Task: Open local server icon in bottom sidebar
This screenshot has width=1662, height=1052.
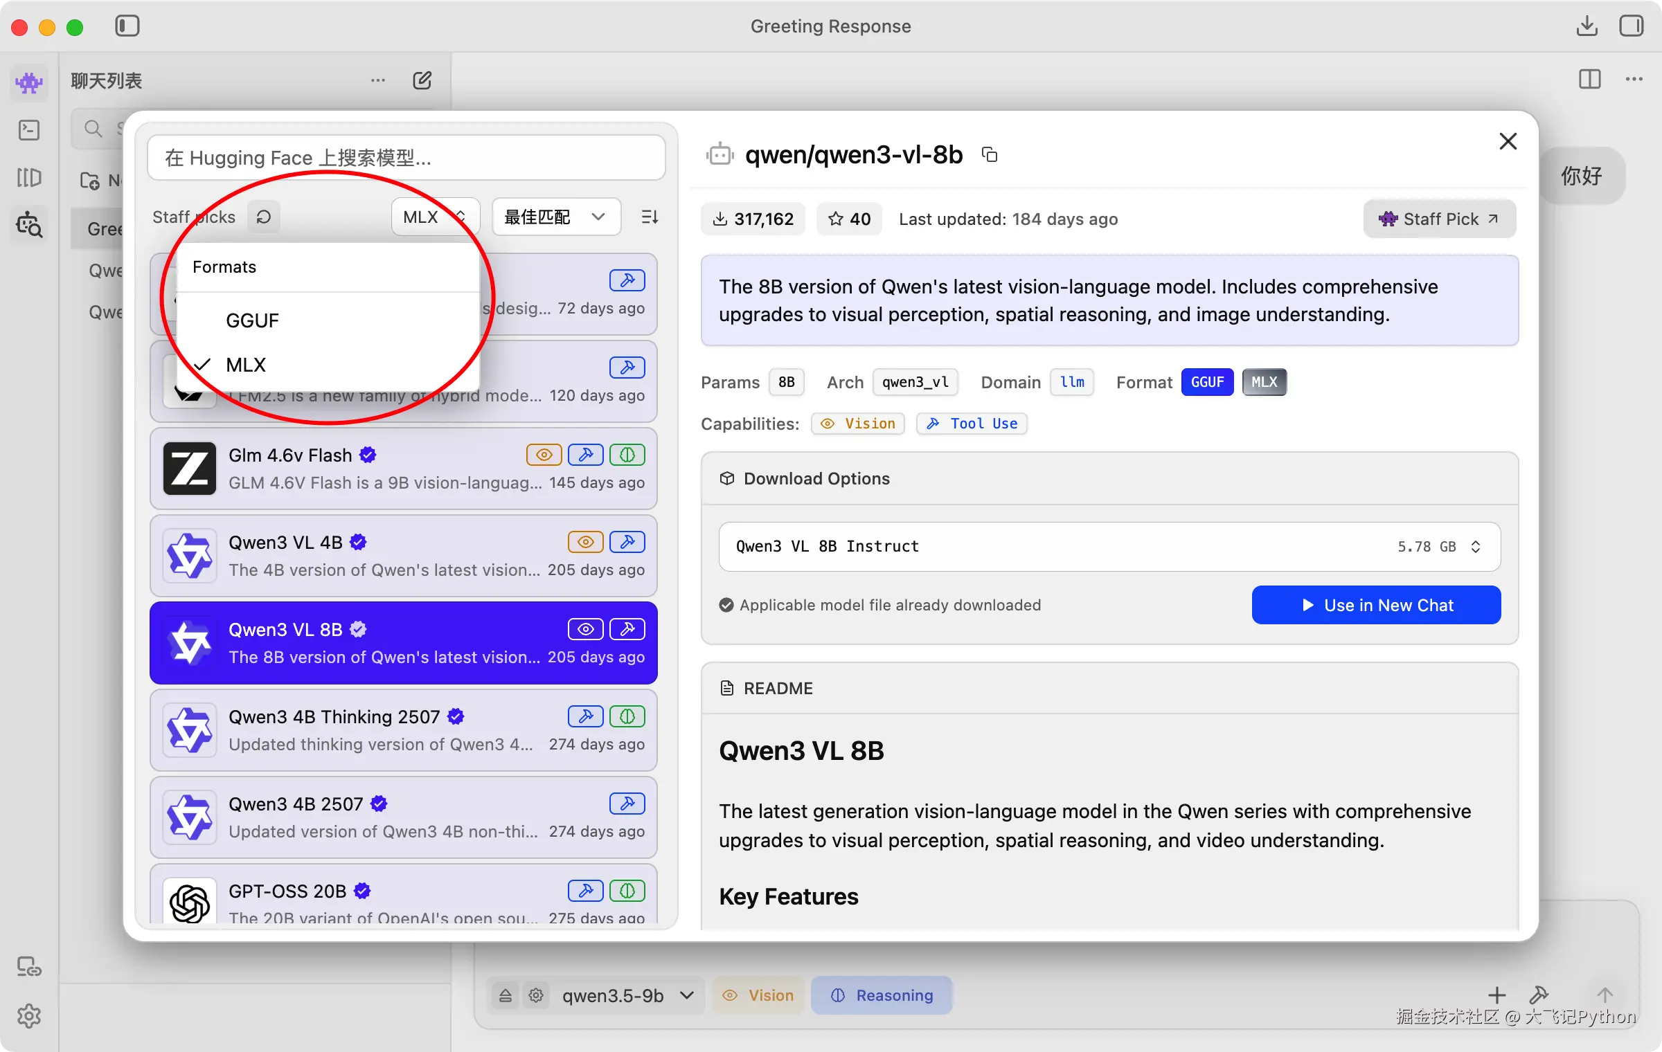Action: [29, 967]
